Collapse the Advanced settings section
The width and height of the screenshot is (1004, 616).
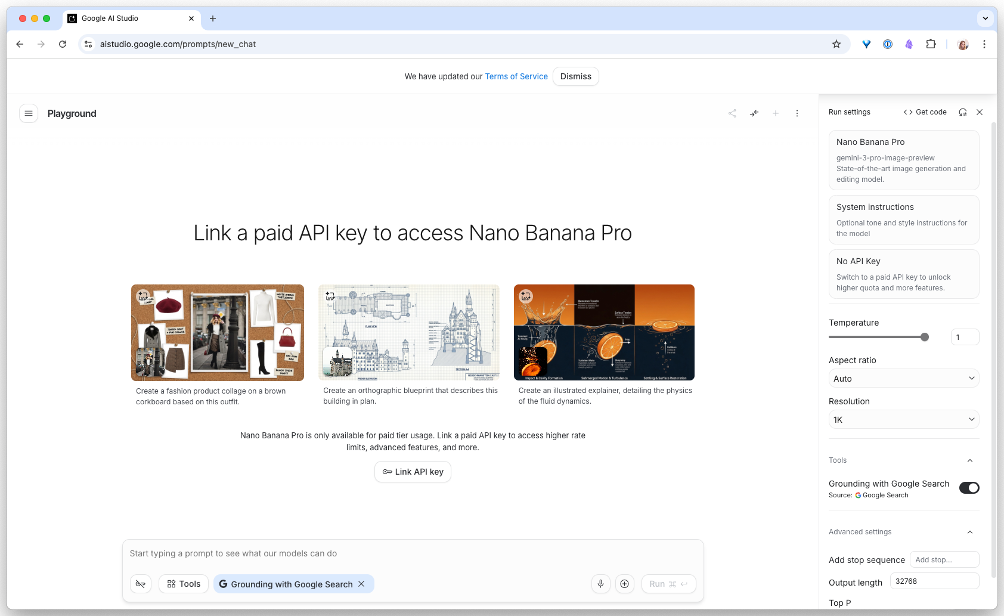pyautogui.click(x=970, y=532)
